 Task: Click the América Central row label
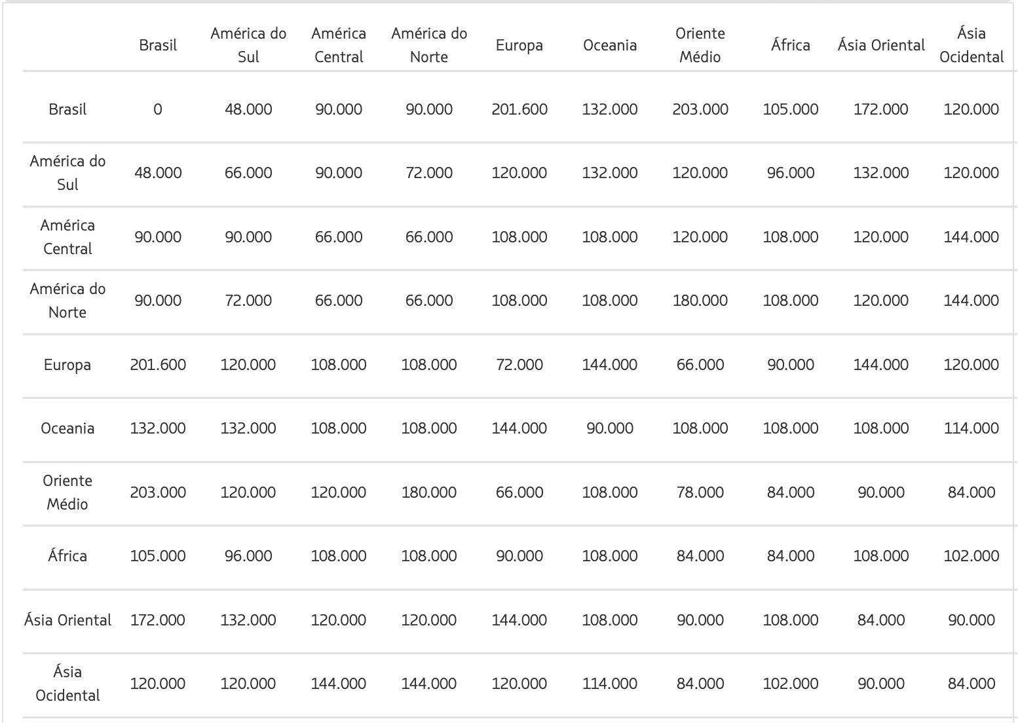(67, 237)
